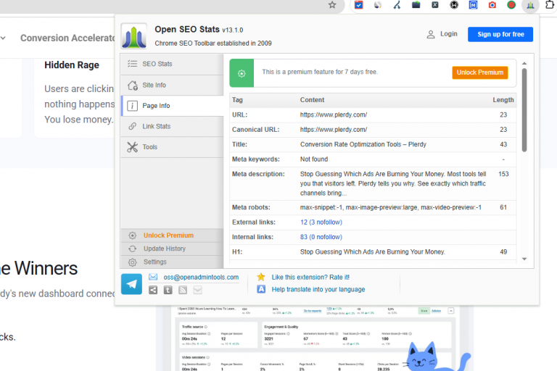Viewport: 557px width, 371px height.
Task: Click the 'Length' column header
Action: pyautogui.click(x=503, y=100)
